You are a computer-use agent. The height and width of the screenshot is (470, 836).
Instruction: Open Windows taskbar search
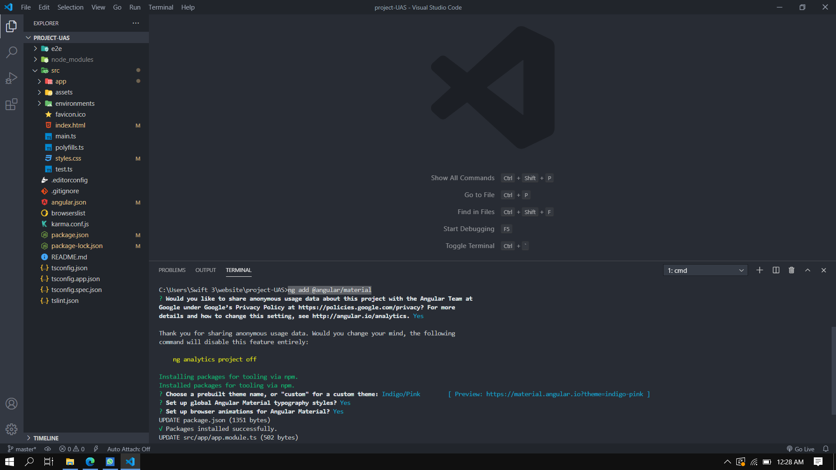tap(29, 462)
